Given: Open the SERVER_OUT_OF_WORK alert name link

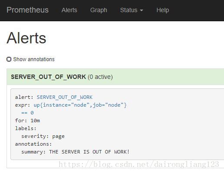Looking at the screenshot, I should click(65, 97).
